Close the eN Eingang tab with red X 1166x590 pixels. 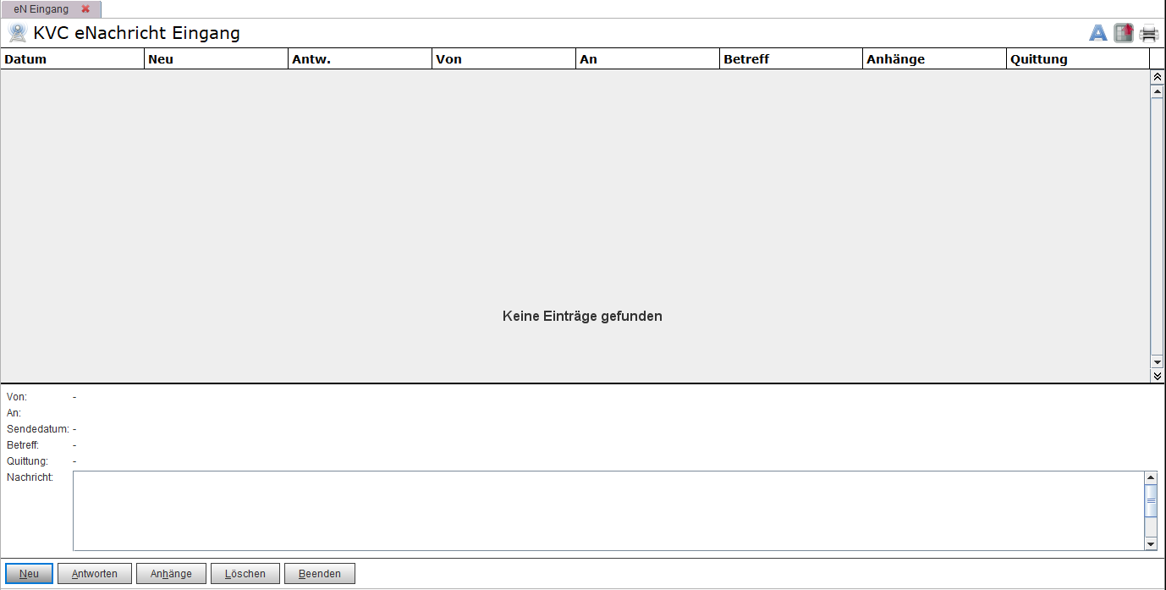85,9
